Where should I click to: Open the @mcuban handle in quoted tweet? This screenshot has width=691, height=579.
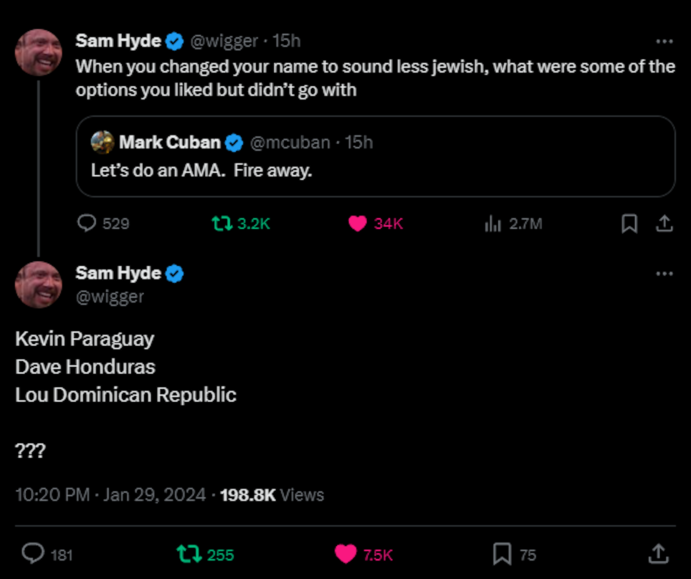(x=290, y=142)
